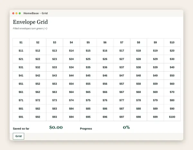Screen dimensions: 193x150
Task: Fill the $80 envelope
Action: 172,100
